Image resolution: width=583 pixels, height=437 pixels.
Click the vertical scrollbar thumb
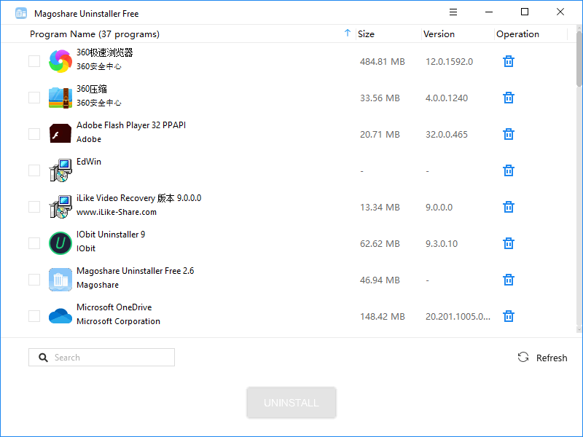[x=579, y=60]
